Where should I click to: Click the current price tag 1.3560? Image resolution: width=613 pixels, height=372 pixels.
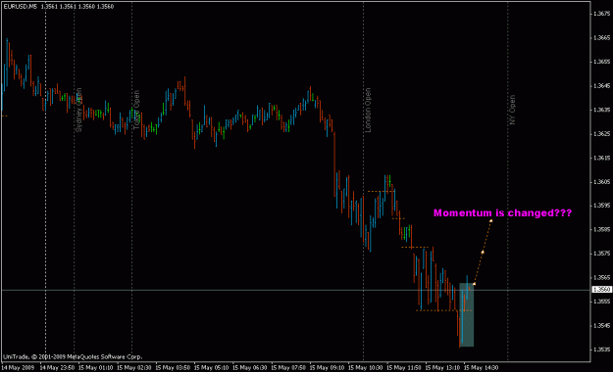click(x=601, y=290)
